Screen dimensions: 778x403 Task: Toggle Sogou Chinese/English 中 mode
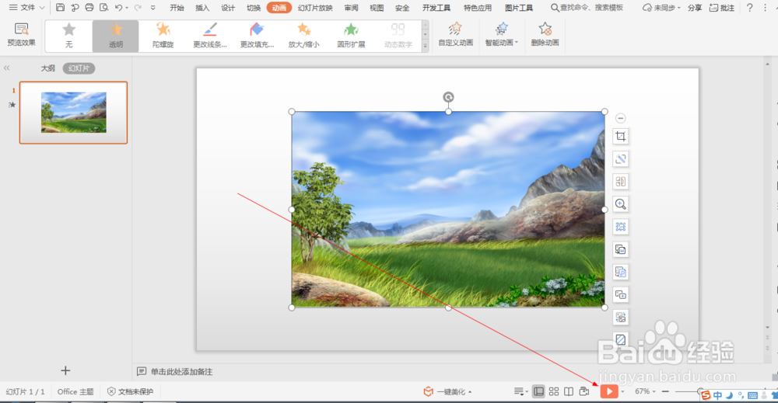pyautogui.click(x=717, y=395)
